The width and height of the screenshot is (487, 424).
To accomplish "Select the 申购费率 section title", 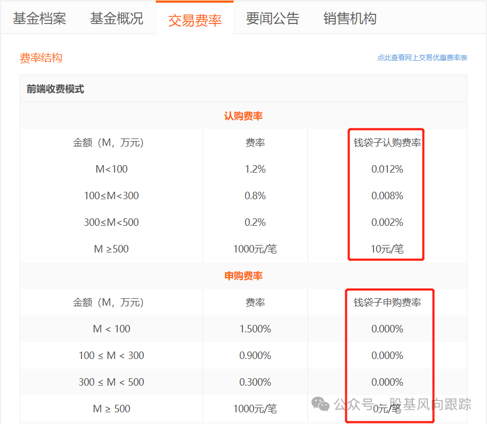I will 243,275.
